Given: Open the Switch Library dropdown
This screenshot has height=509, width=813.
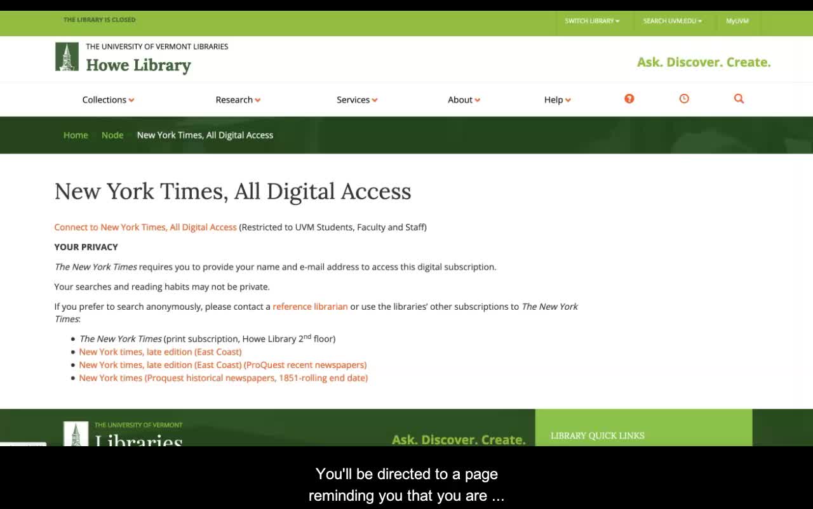Looking at the screenshot, I should (x=592, y=21).
